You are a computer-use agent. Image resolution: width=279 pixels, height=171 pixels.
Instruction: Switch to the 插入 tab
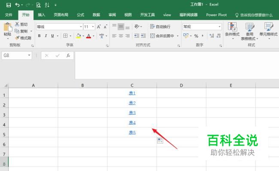41,15
